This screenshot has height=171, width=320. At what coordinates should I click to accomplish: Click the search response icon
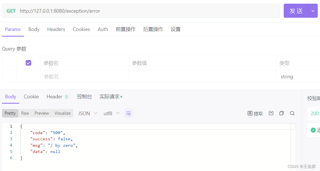pos(292,113)
